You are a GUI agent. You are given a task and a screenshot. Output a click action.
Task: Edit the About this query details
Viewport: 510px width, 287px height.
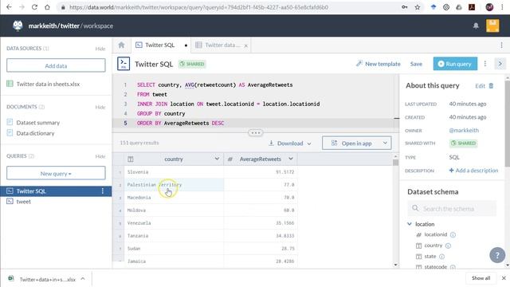click(480, 86)
